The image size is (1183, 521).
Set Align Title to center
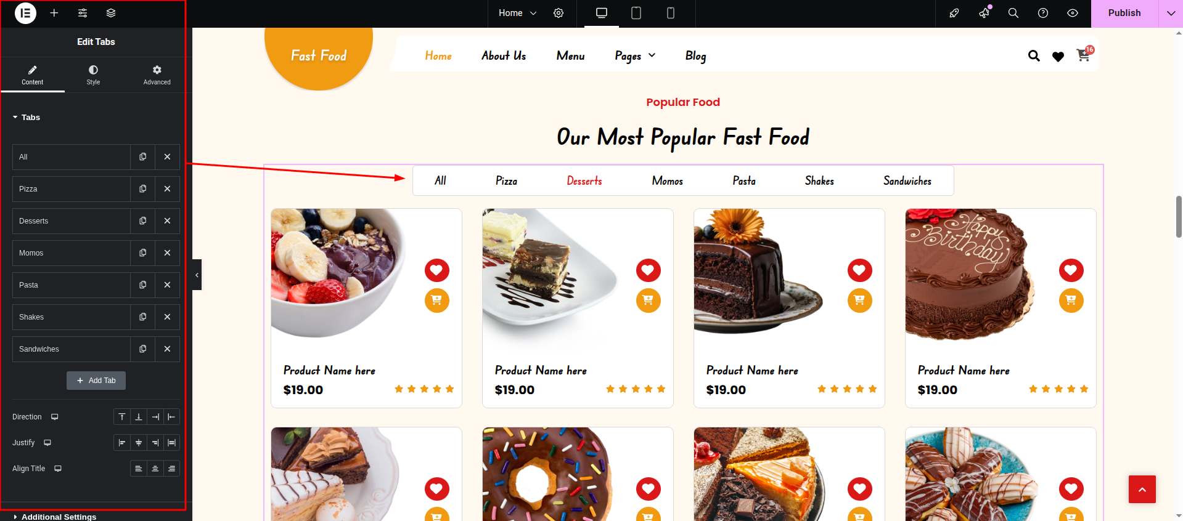[155, 469]
